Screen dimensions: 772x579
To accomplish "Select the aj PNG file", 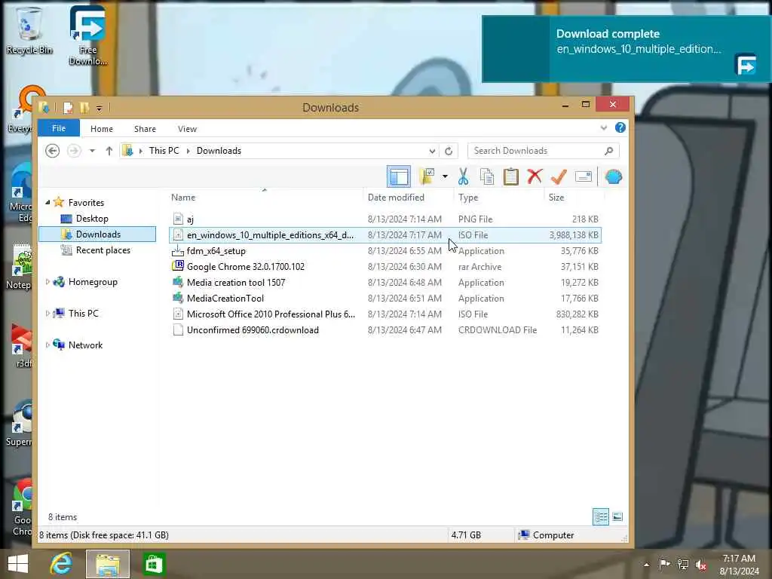I will point(385,219).
